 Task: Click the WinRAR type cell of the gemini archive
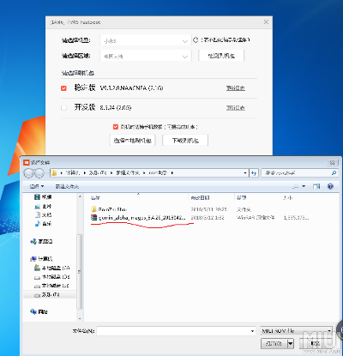[x=256, y=218]
